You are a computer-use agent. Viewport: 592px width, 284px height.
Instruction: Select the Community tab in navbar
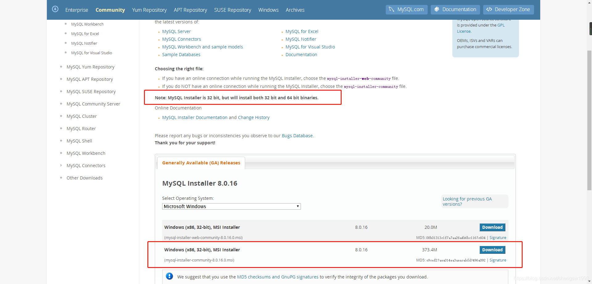(110, 10)
